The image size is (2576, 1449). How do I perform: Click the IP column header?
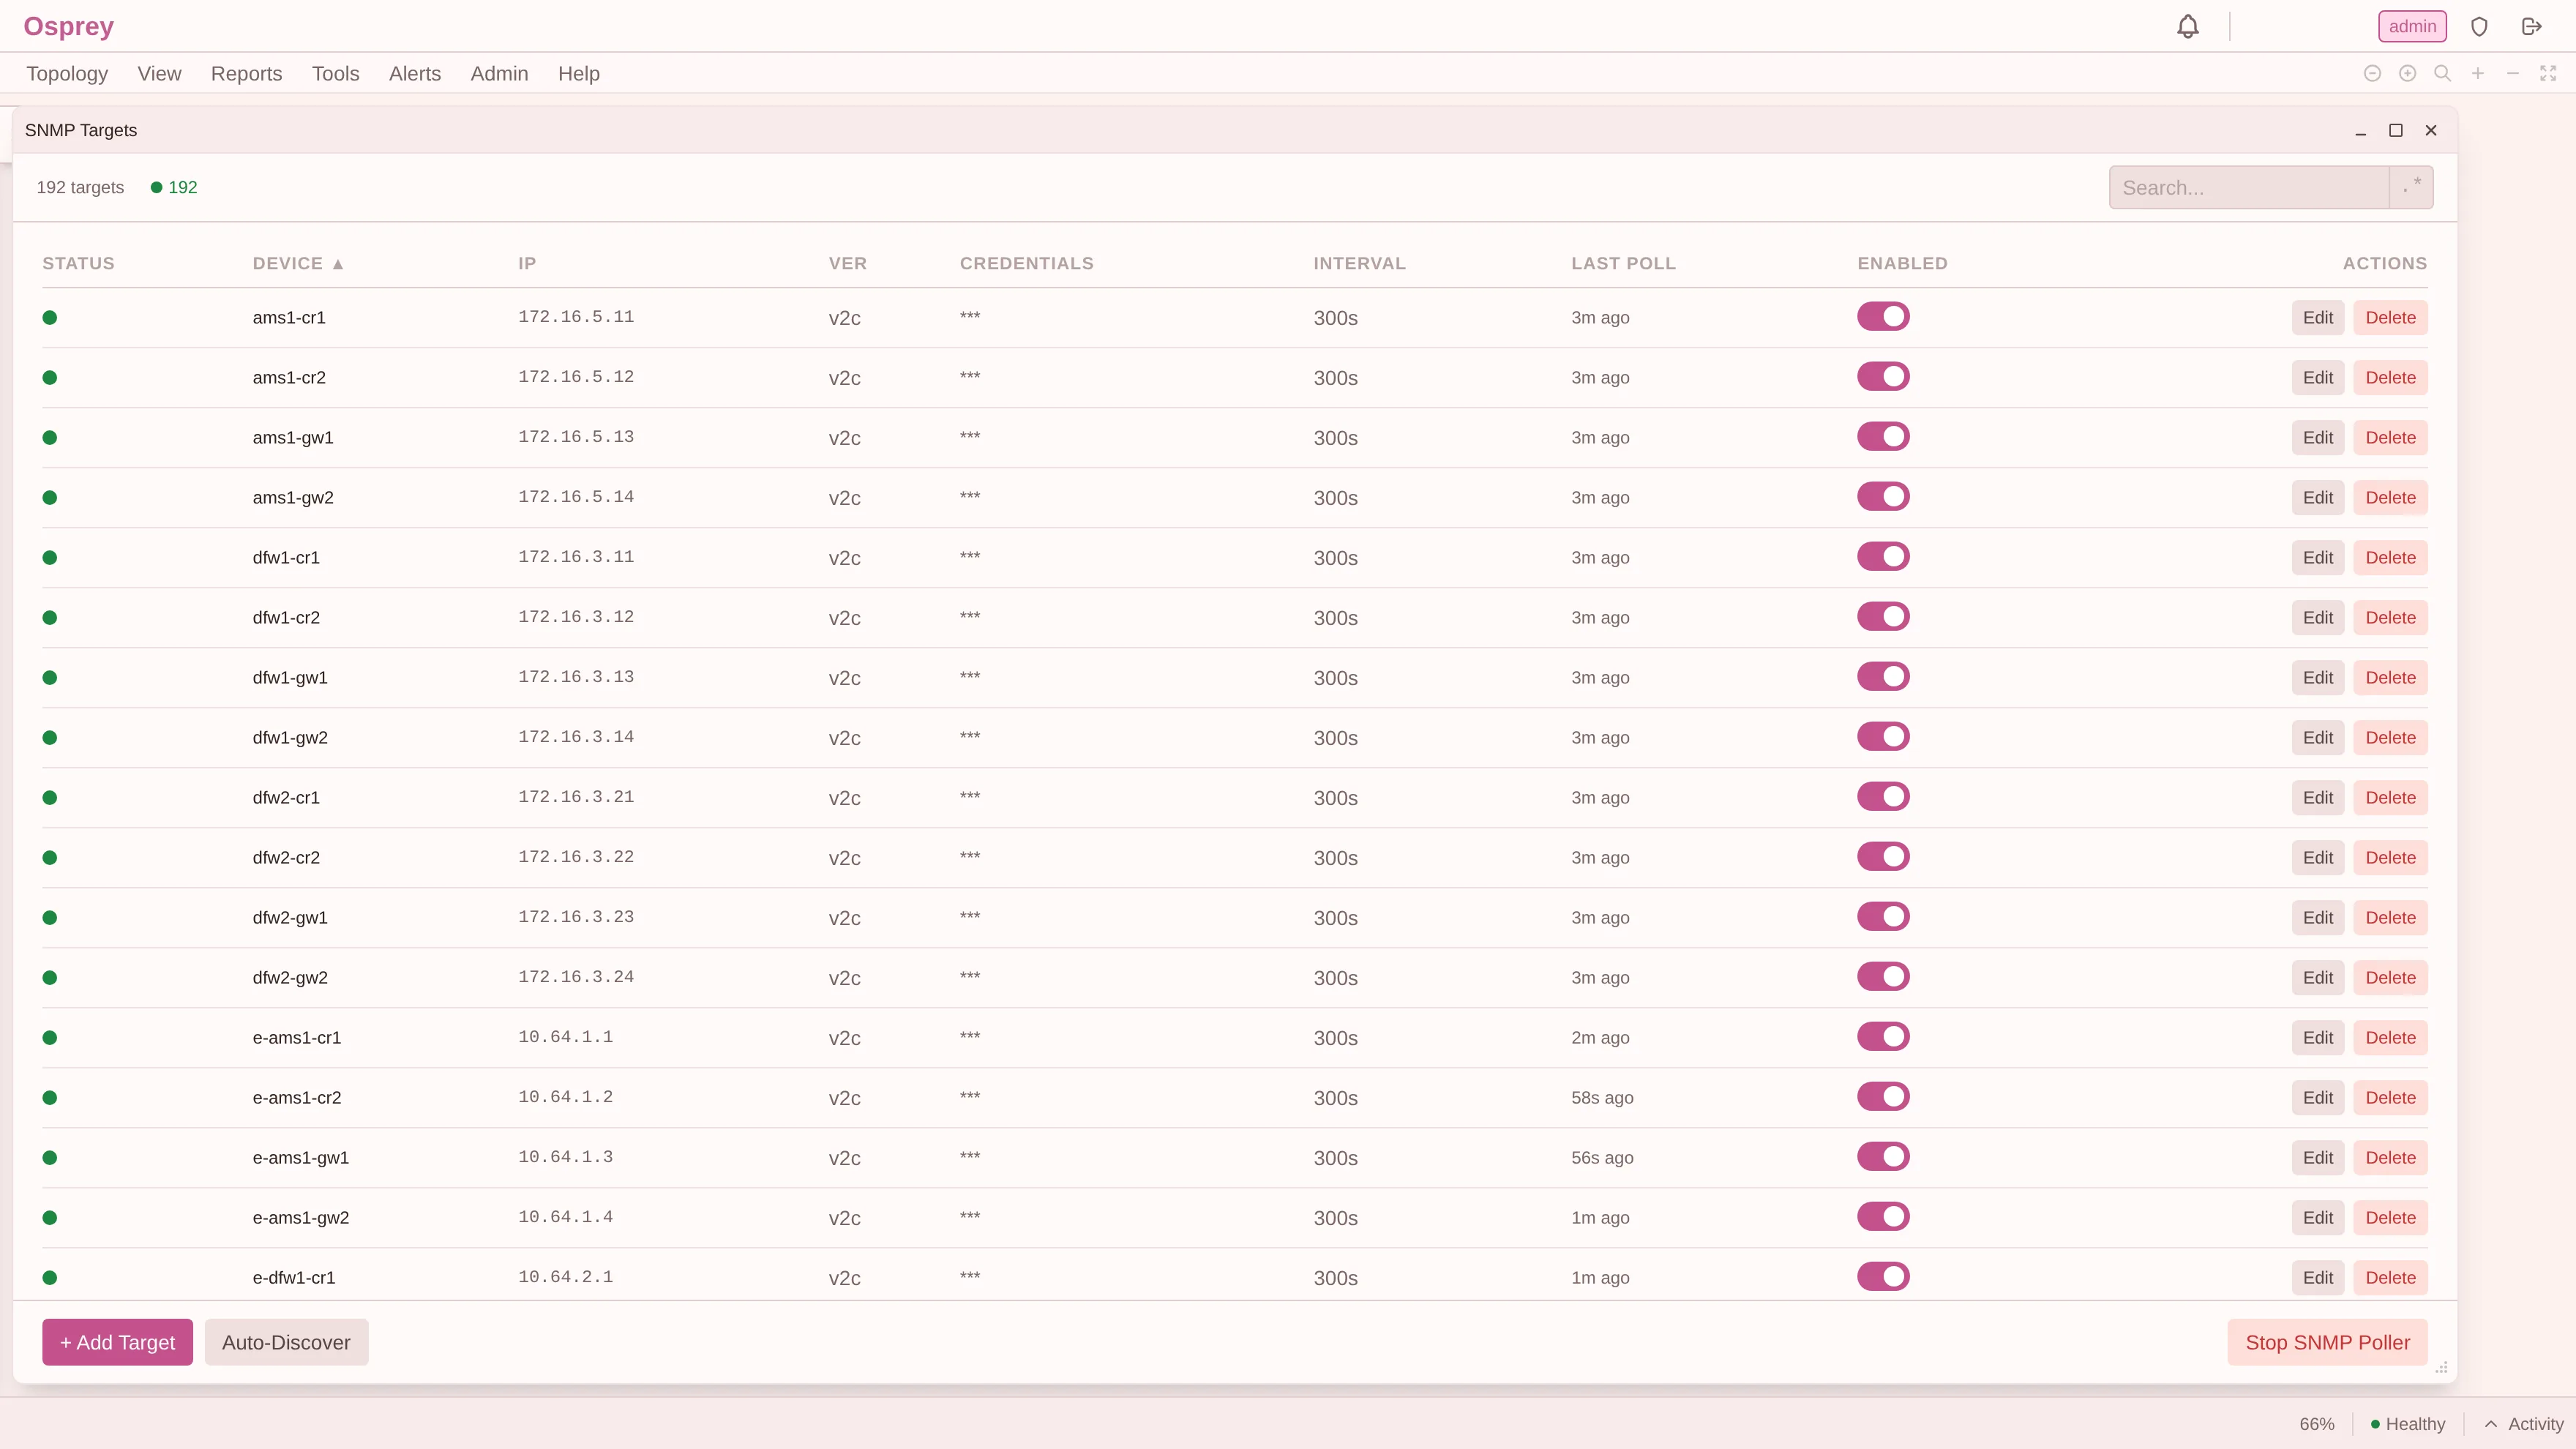[x=527, y=264]
